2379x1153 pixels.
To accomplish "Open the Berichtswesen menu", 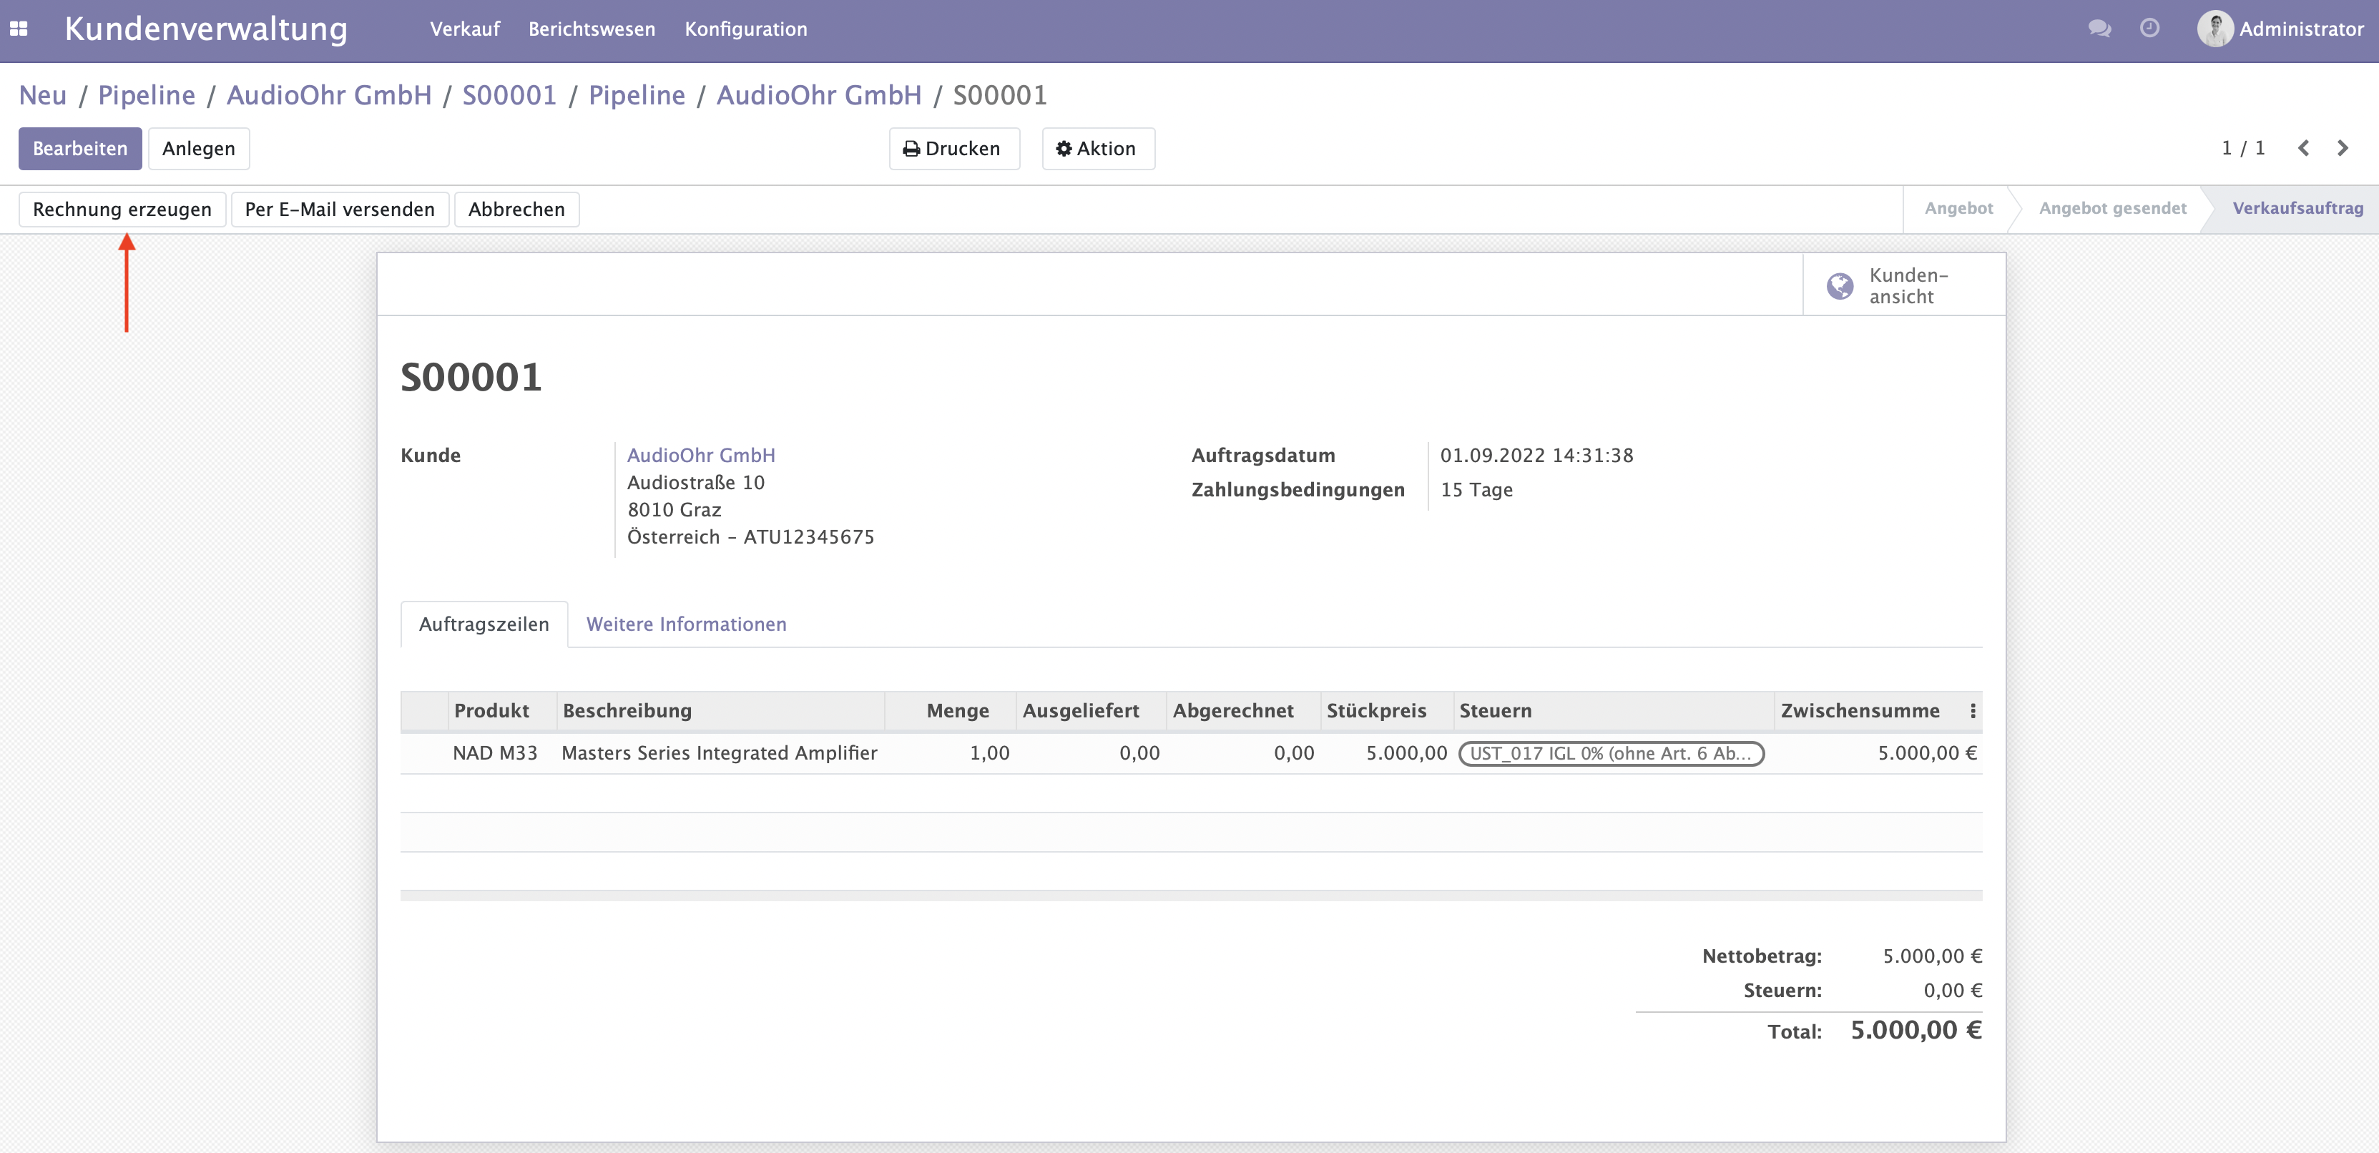I will point(592,29).
